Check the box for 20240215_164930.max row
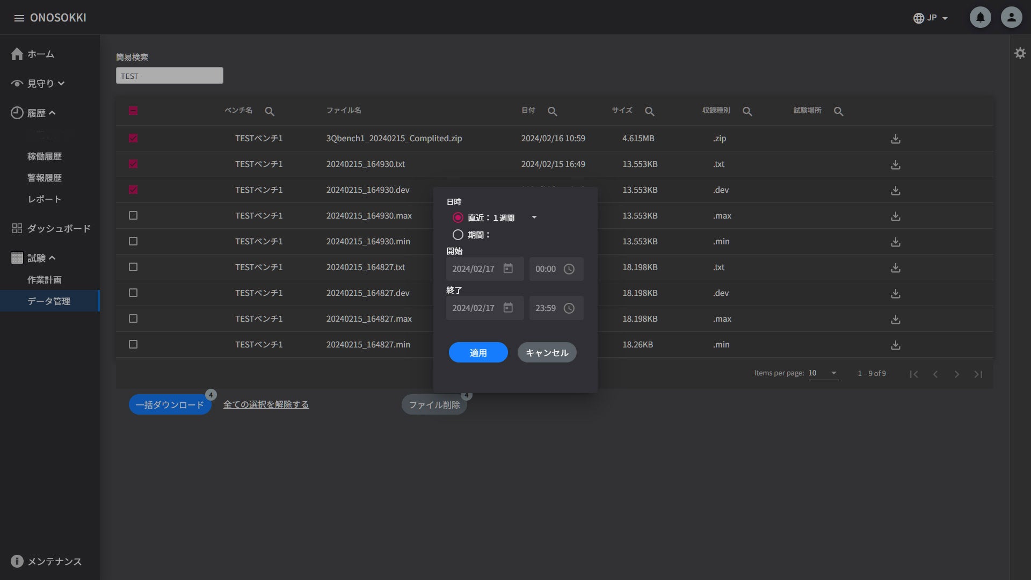The width and height of the screenshot is (1031, 580). click(133, 215)
